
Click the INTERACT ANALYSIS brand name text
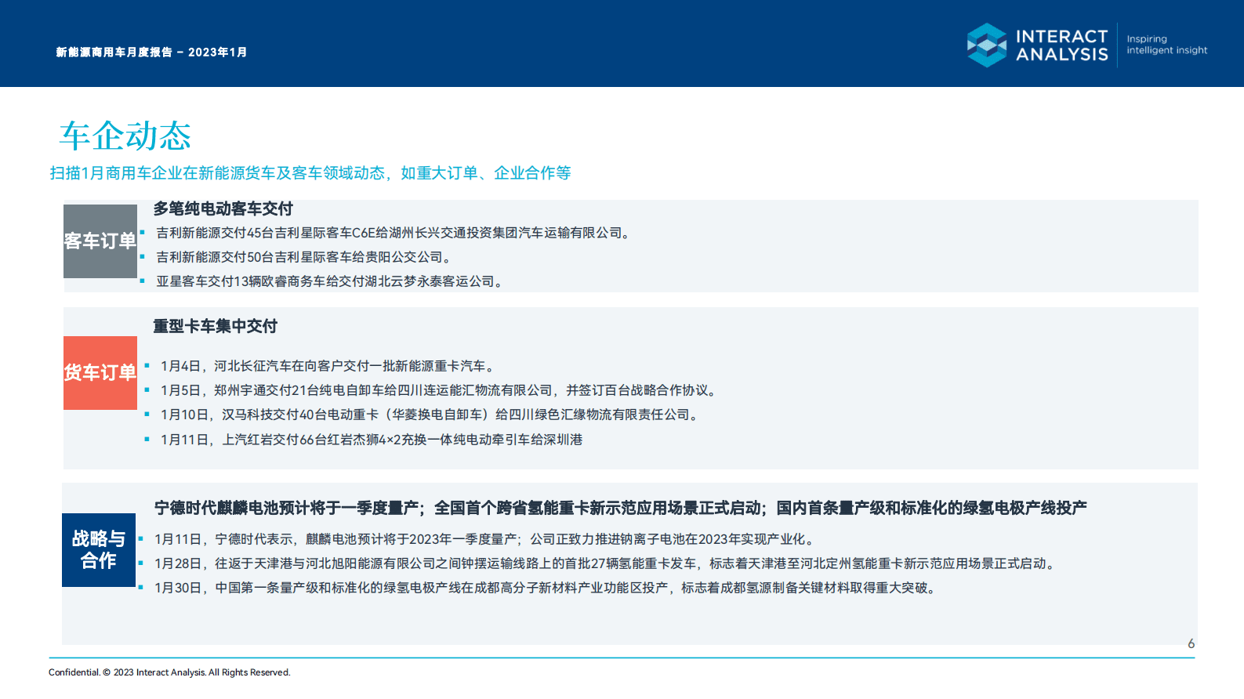click(x=1061, y=45)
